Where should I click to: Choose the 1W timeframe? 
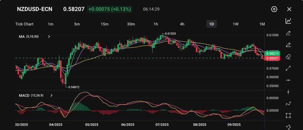[x=236, y=24]
